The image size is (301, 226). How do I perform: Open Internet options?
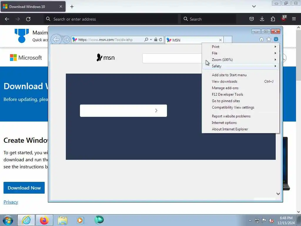tap(240, 123)
